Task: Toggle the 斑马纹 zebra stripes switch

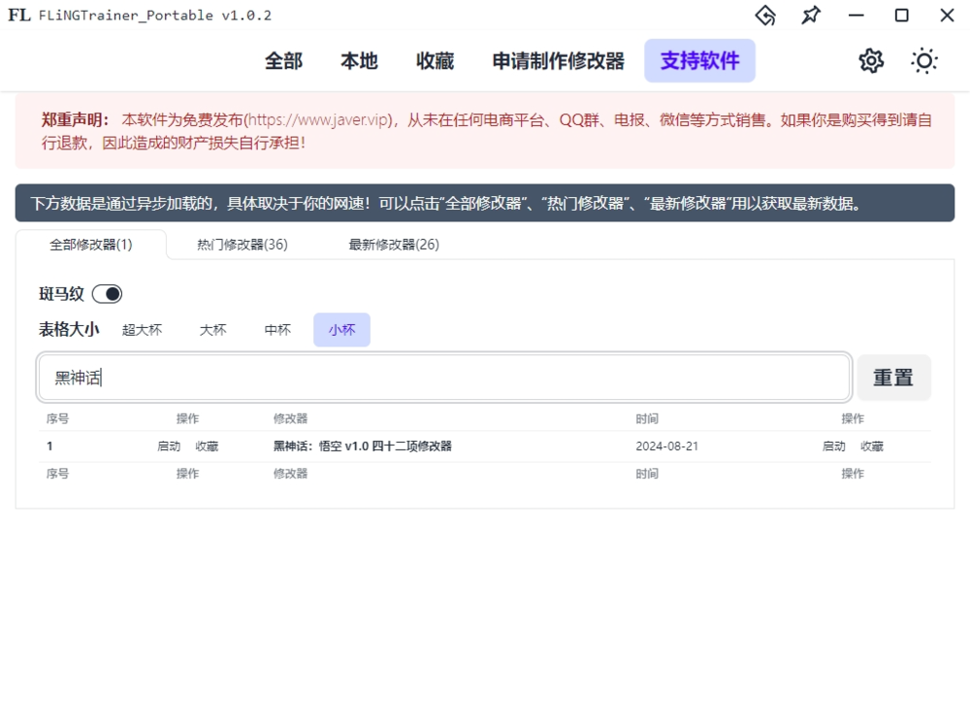Action: tap(107, 293)
